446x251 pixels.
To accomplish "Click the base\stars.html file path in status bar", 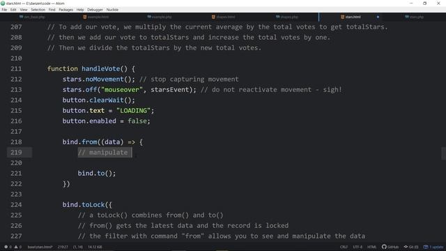I will pos(40,247).
